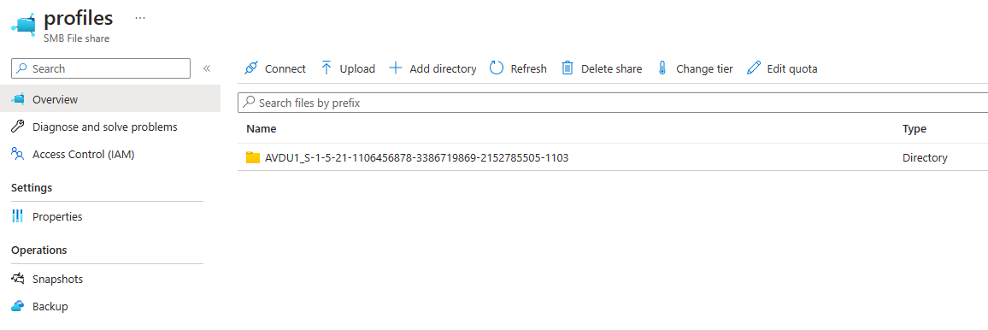Click the Diagnose wrench icon

[18, 127]
